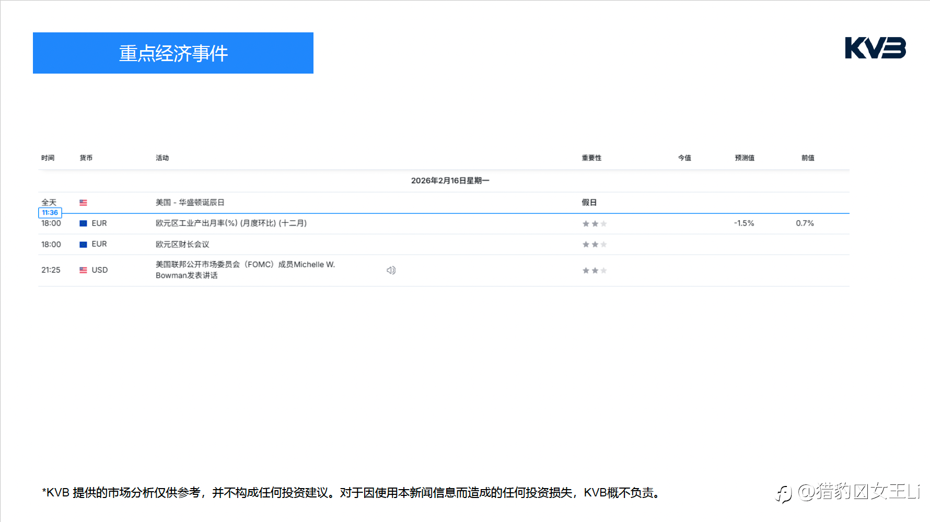Click the star rating for 欧元区工业产出月率

tap(594, 224)
